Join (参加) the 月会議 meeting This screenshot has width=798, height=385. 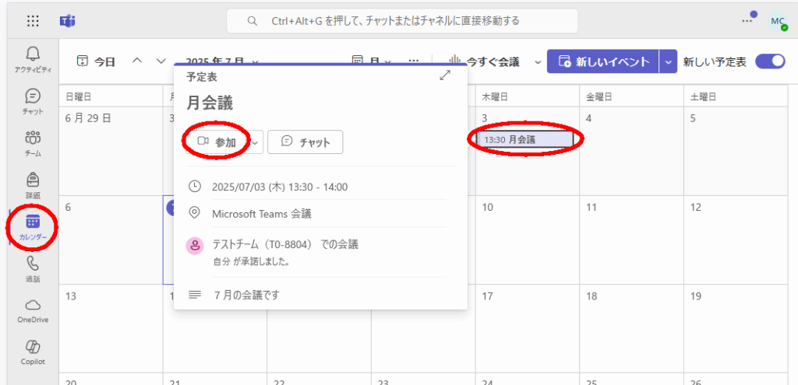tap(217, 142)
